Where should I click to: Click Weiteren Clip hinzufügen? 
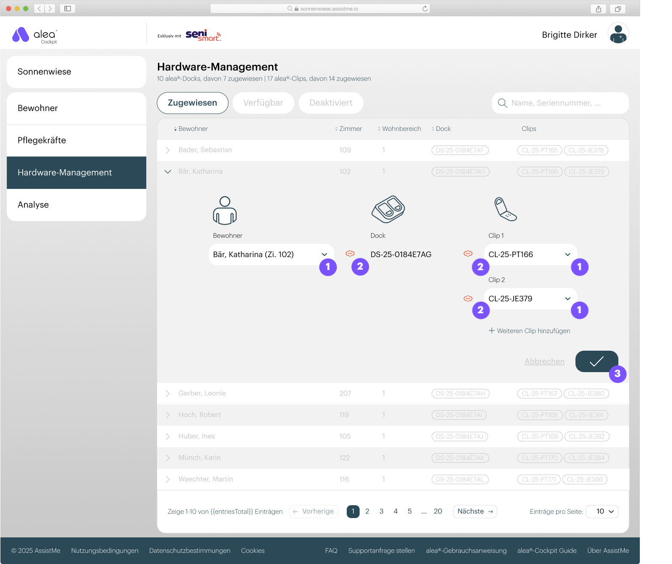pos(529,331)
